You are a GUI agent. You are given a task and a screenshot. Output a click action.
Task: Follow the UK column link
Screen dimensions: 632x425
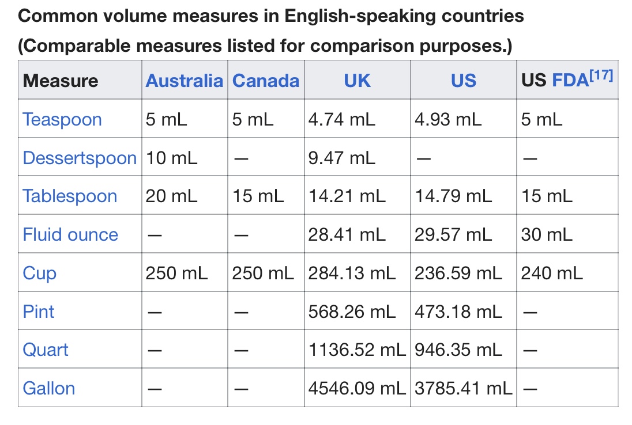click(x=357, y=81)
